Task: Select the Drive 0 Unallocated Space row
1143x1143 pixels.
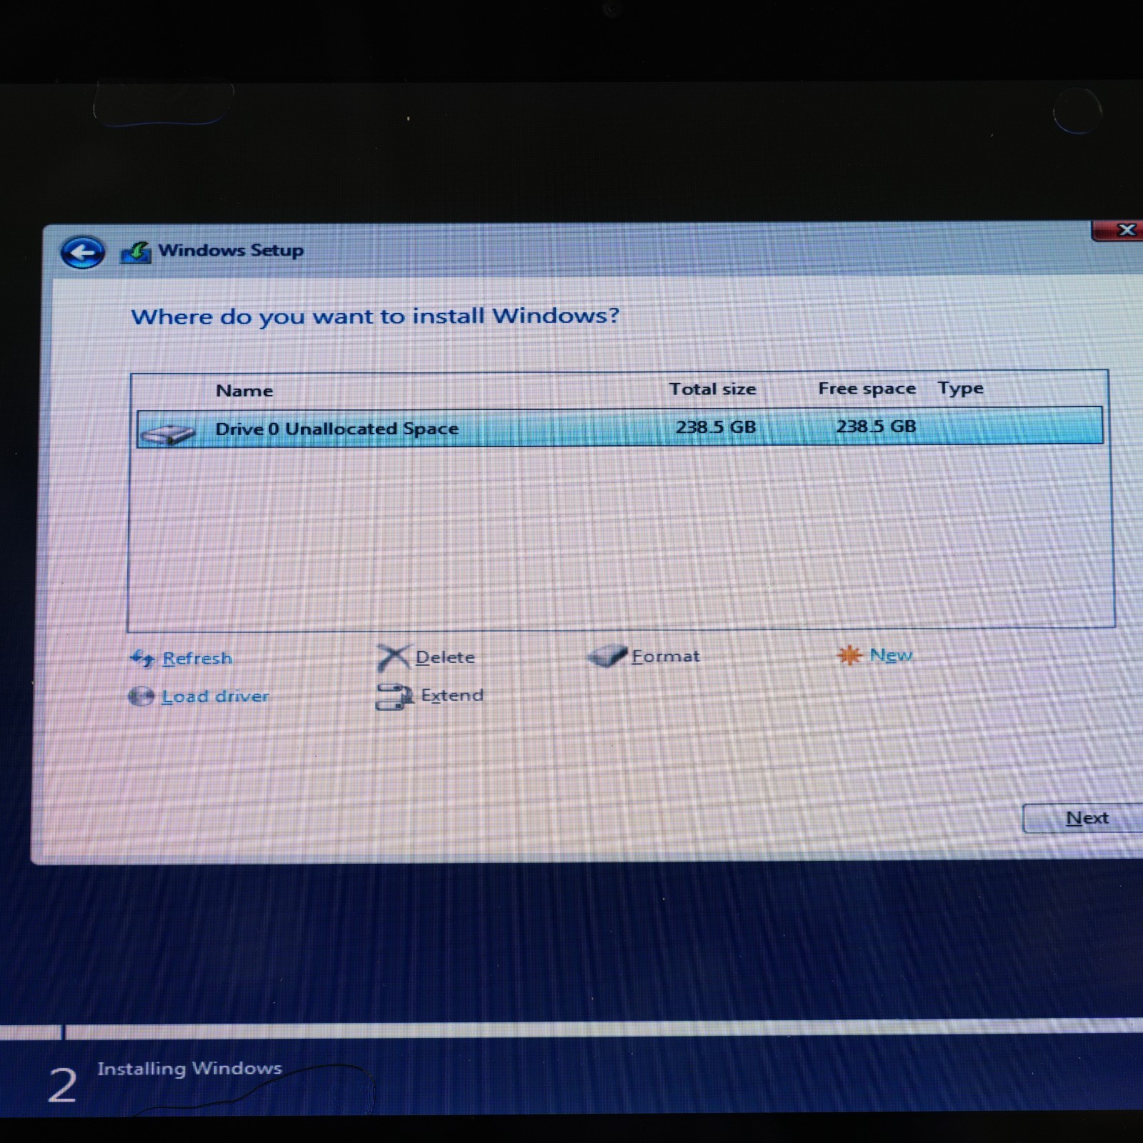Action: pyautogui.click(x=619, y=427)
